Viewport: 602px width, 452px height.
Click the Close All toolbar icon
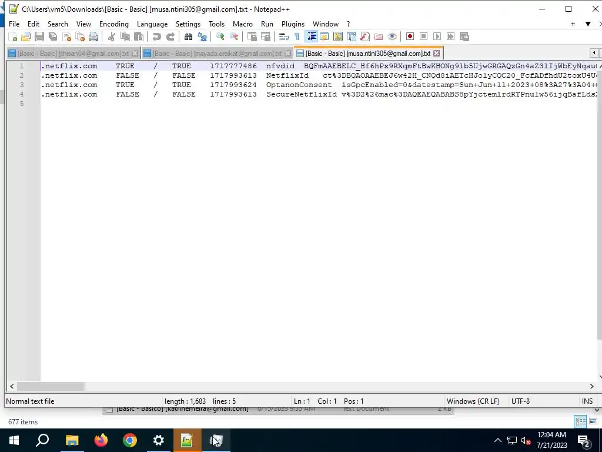80,36
